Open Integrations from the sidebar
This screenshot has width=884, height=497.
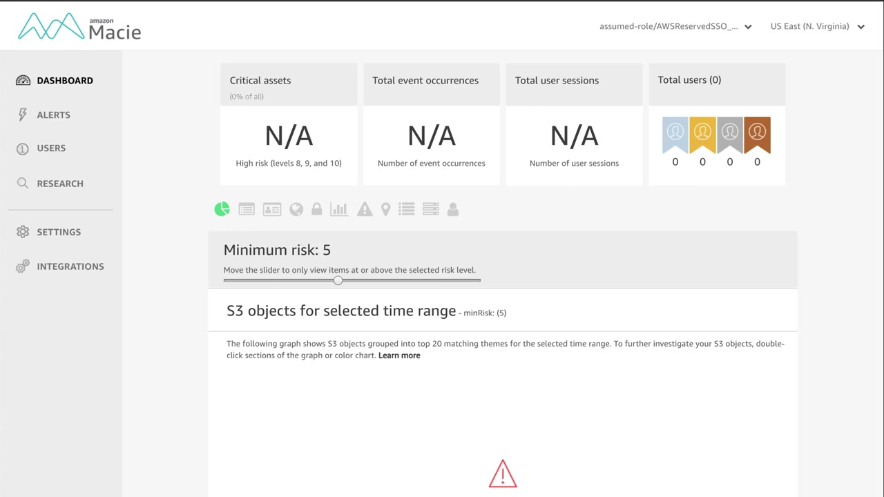(70, 266)
